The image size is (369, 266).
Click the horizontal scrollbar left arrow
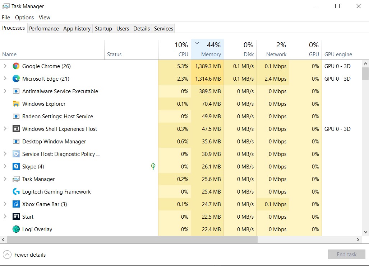click(x=3, y=239)
